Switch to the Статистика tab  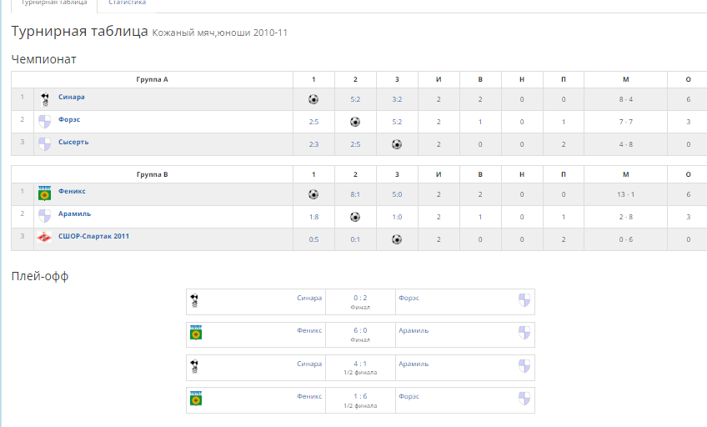click(x=128, y=3)
